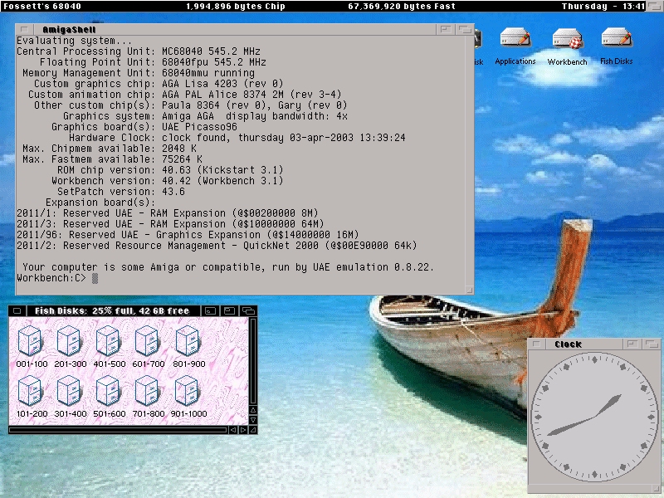Click Fish Disks window scroll down arrow
664x498 pixels.
pyautogui.click(x=253, y=417)
